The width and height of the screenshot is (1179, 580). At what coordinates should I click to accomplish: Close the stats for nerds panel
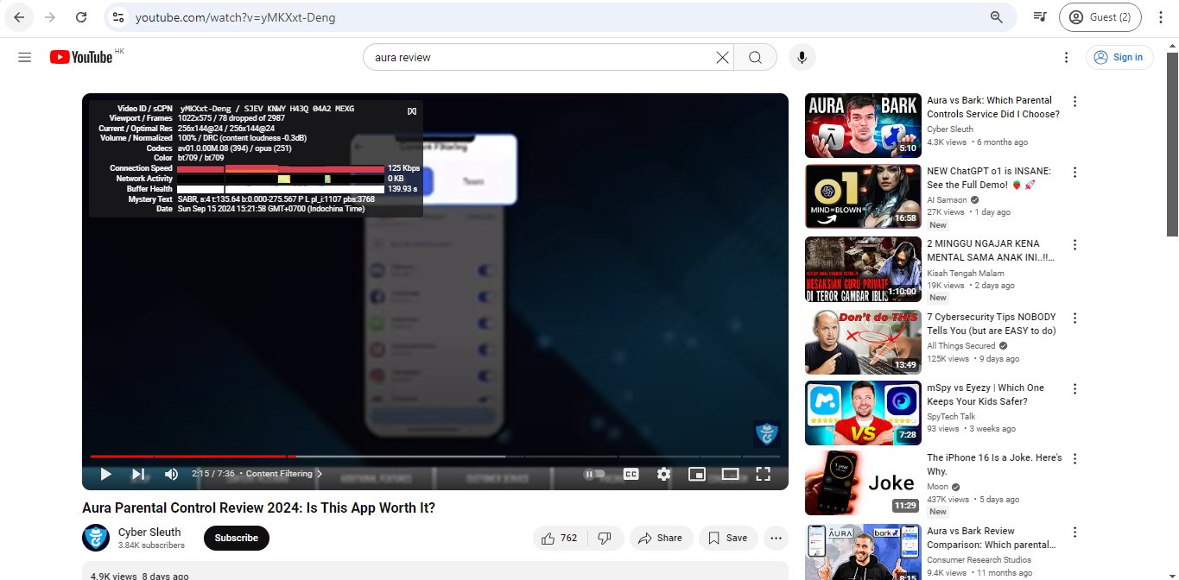(412, 110)
